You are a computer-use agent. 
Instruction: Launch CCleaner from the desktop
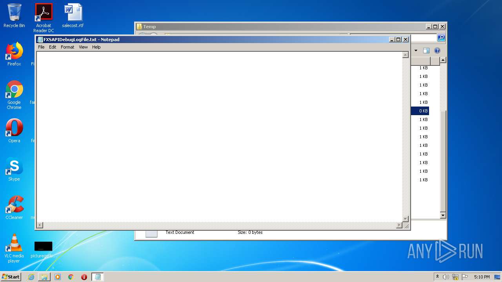14,208
